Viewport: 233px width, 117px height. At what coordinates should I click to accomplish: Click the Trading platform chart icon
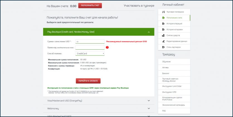tap(163, 12)
